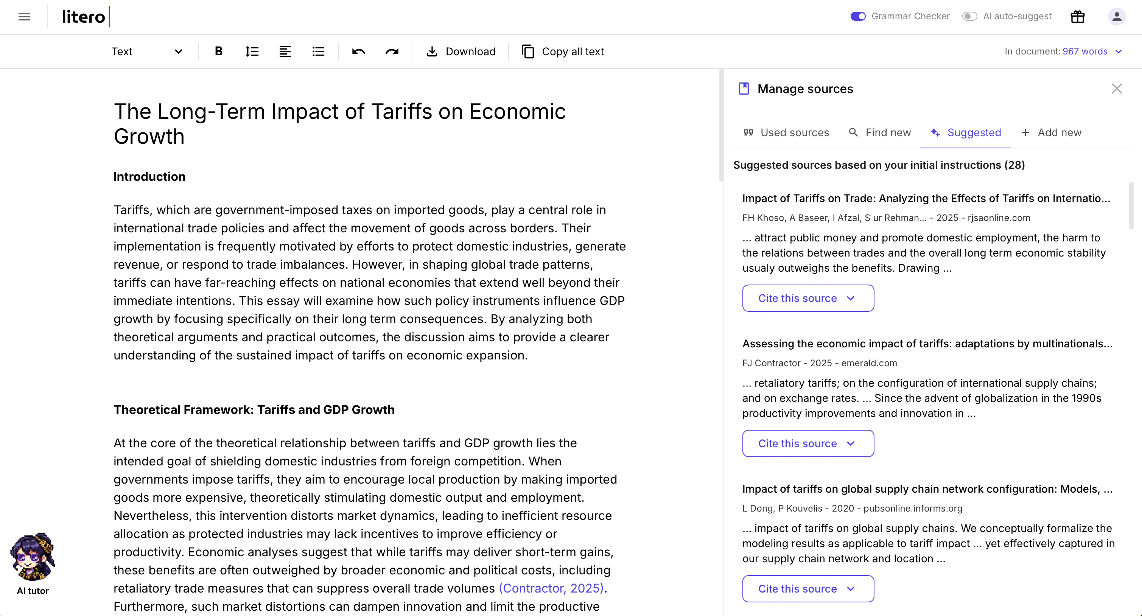Image resolution: width=1142 pixels, height=616 pixels.
Task: Open the hamburger menu
Action: (x=24, y=17)
